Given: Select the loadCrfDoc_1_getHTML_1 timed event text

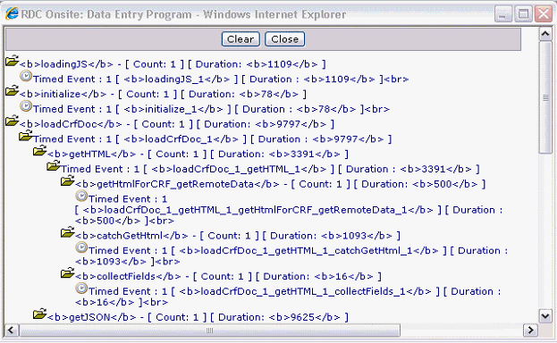Looking at the screenshot, I should (x=270, y=169).
